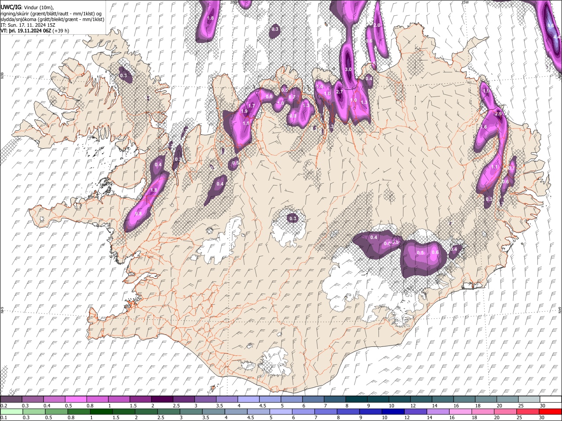Screen dimensions: 562x421
Task: Select the 1.5 value in northwest snow band
Action: (246, 124)
